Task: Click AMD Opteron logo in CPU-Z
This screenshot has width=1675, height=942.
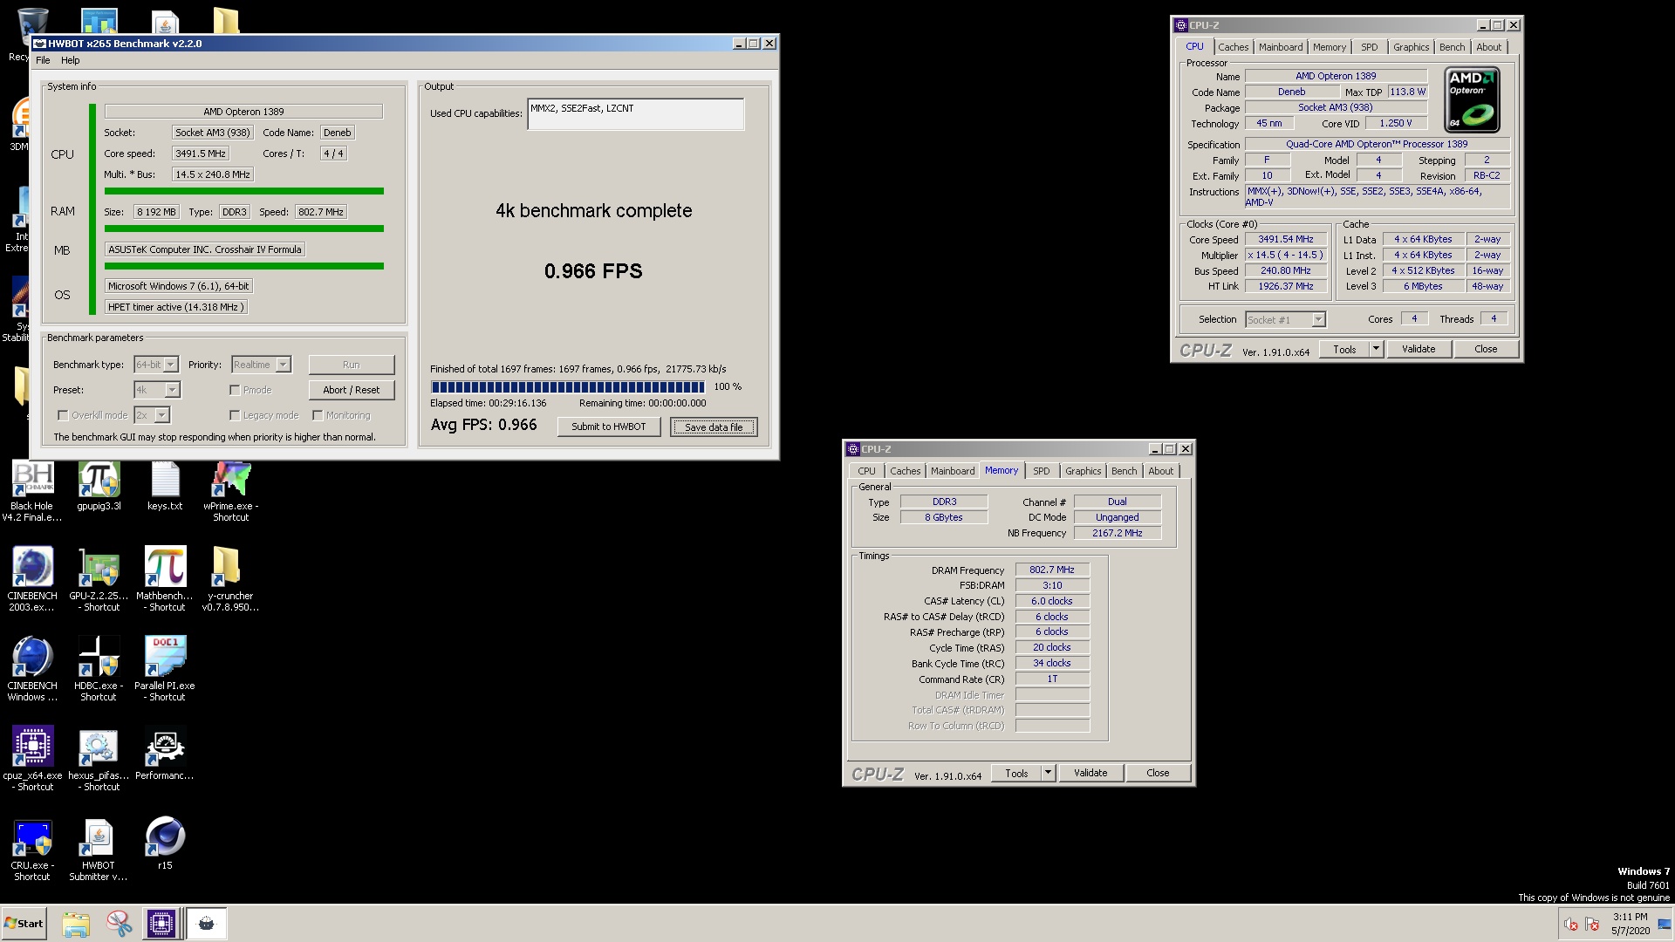Action: 1472,99
